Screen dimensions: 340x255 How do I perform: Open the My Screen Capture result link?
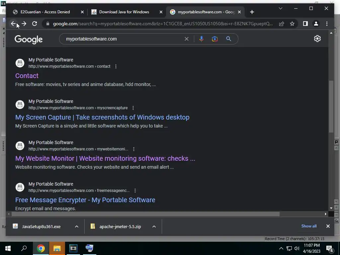point(102,117)
